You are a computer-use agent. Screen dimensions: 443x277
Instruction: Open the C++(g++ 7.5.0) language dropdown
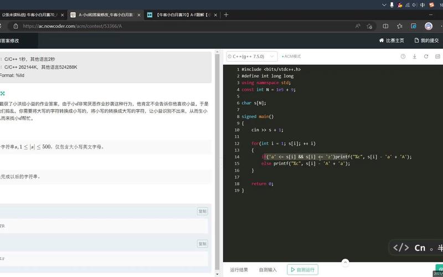pos(252,57)
